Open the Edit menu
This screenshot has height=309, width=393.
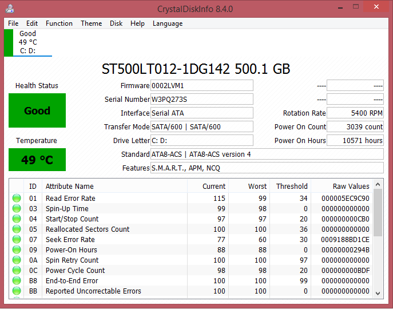pos(32,23)
